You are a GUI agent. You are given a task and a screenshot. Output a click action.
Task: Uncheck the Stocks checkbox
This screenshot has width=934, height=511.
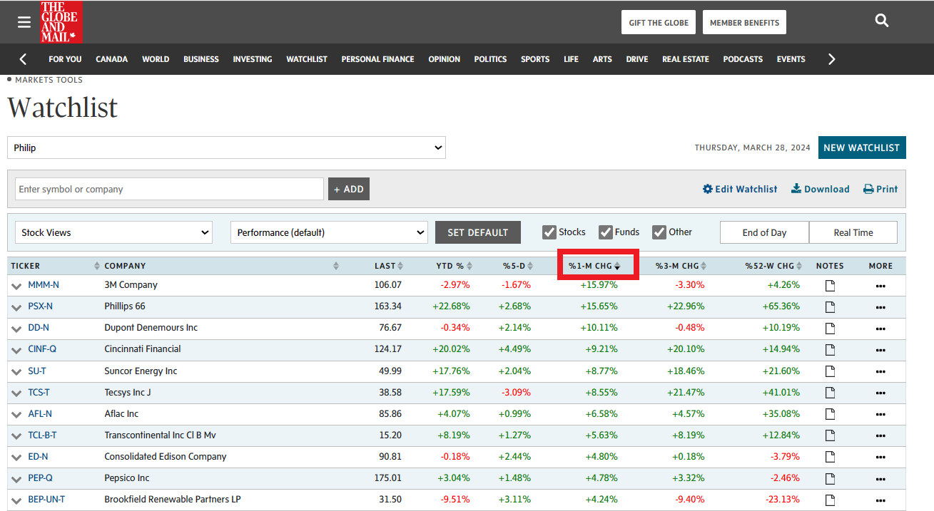(x=549, y=232)
